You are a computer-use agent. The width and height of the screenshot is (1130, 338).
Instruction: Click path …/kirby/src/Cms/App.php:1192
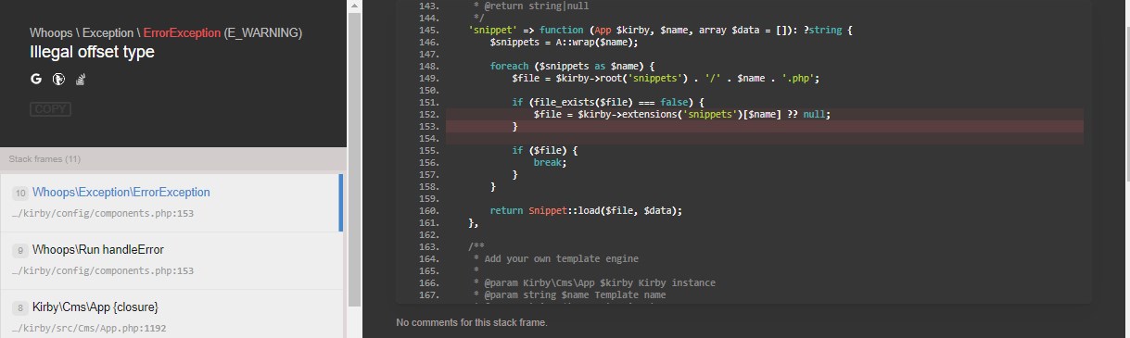click(89, 328)
